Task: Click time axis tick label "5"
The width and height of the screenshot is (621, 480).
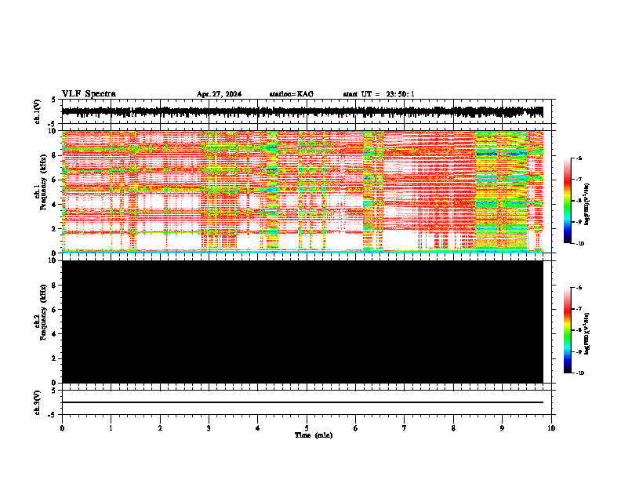Action: (307, 428)
